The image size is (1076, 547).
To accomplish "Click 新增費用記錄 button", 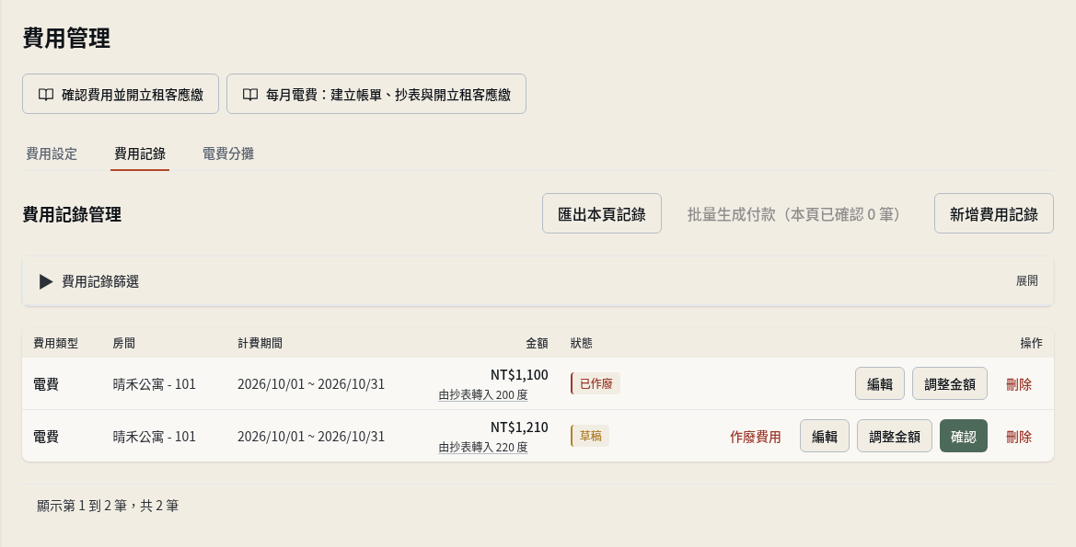I will tap(994, 214).
